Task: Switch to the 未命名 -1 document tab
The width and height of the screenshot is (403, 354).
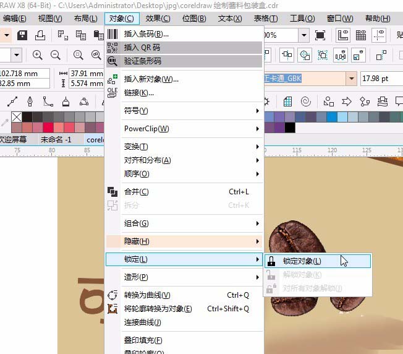Action: tap(56, 140)
